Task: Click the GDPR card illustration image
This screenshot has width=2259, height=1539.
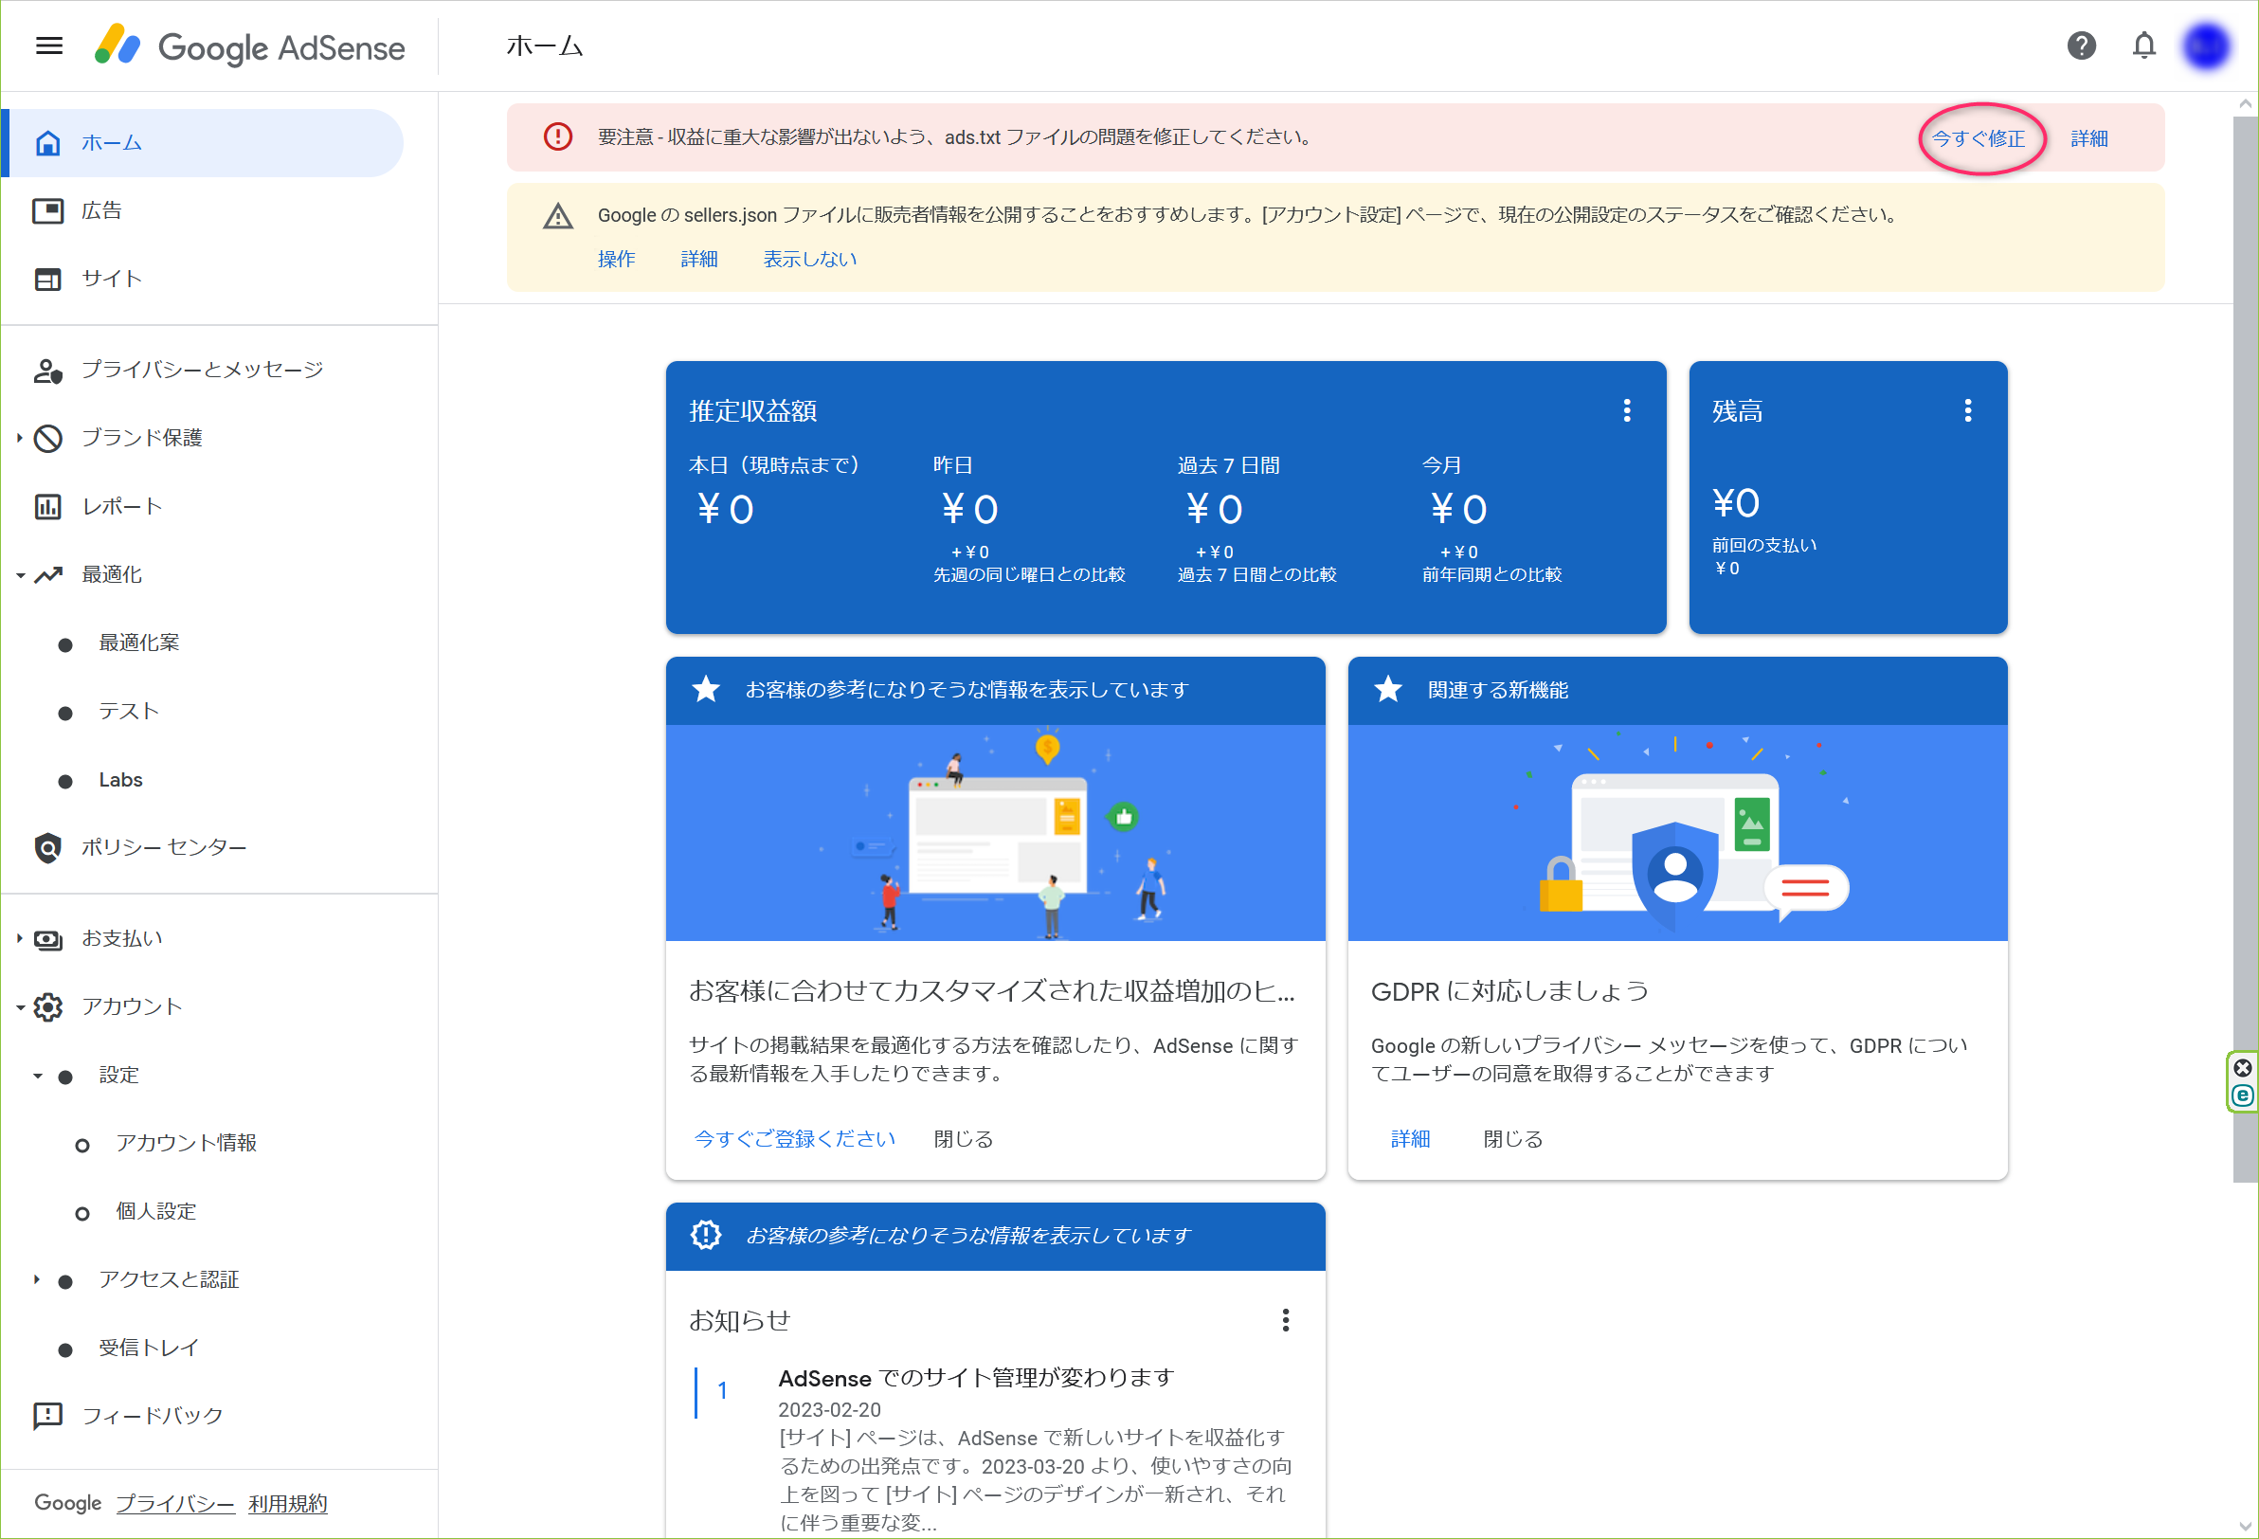Action: point(1677,833)
